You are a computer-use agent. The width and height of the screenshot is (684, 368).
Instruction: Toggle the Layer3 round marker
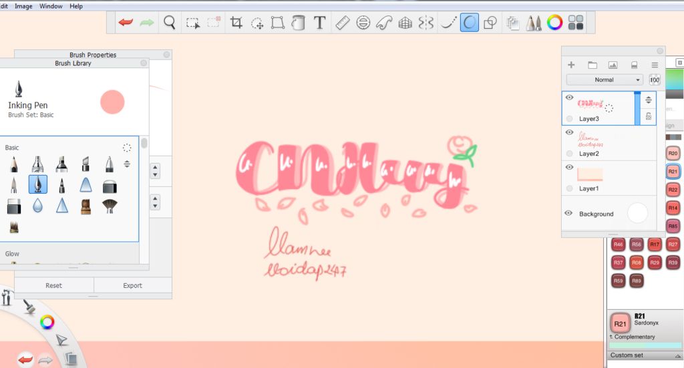click(569, 119)
